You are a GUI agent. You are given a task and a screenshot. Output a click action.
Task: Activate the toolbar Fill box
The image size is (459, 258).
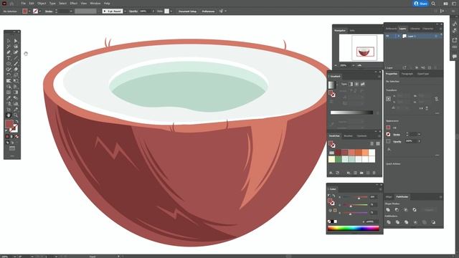[9, 124]
